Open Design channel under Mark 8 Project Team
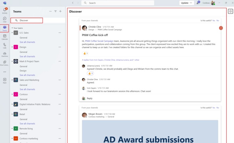Viewport: 234px width, 143px height. click(x=23, y=71)
